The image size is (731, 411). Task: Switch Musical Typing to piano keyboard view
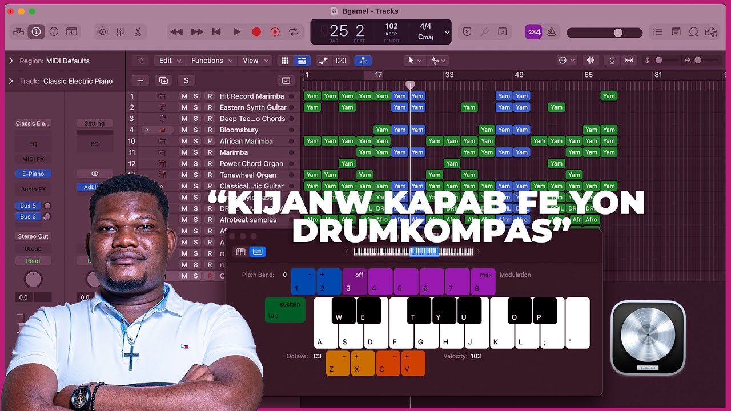(241, 252)
